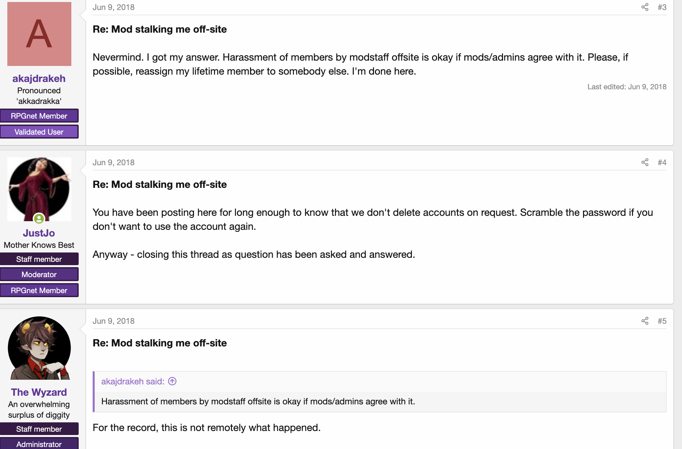Visit JustJo's profile username link

pyautogui.click(x=39, y=233)
